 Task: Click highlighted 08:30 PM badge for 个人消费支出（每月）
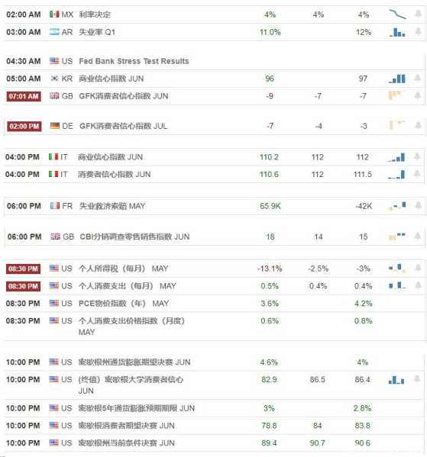coord(23,286)
